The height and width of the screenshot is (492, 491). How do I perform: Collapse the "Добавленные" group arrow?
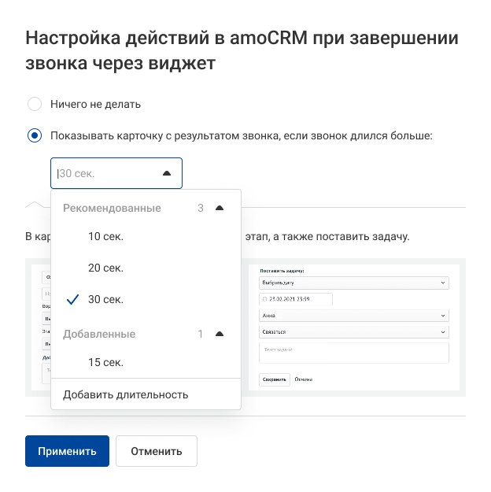pos(220,335)
